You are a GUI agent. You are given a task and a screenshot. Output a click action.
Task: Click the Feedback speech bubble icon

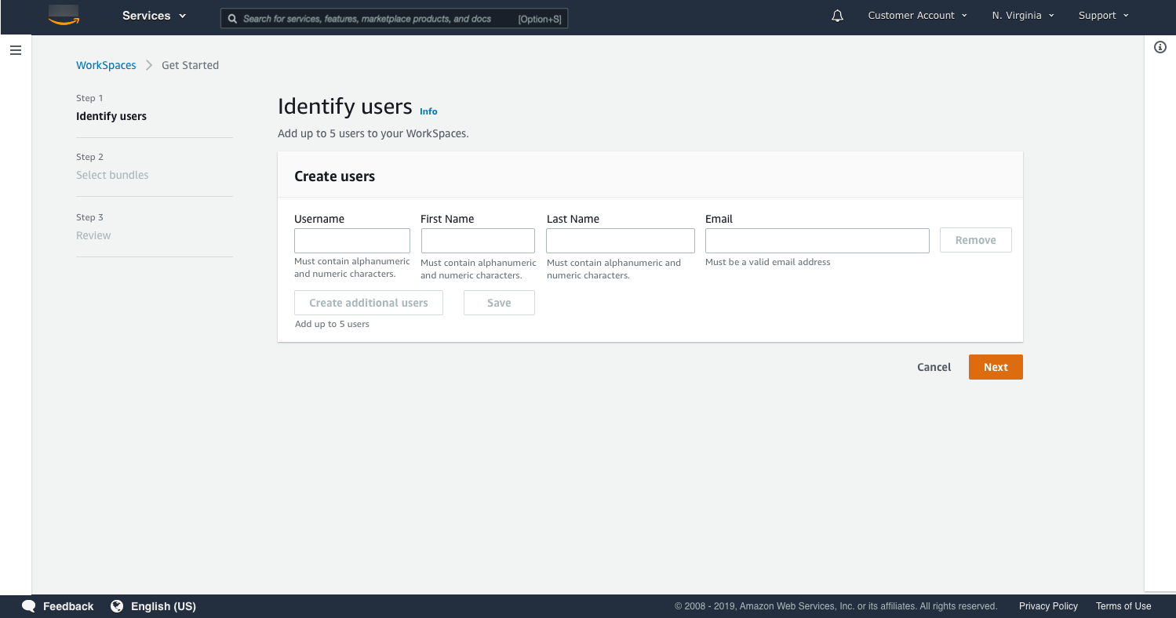pyautogui.click(x=28, y=605)
